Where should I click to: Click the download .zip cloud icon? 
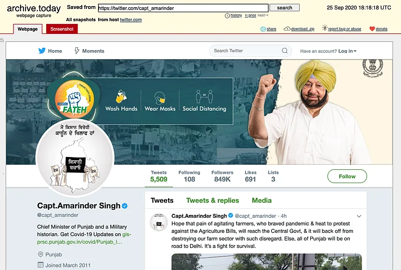[287, 28]
